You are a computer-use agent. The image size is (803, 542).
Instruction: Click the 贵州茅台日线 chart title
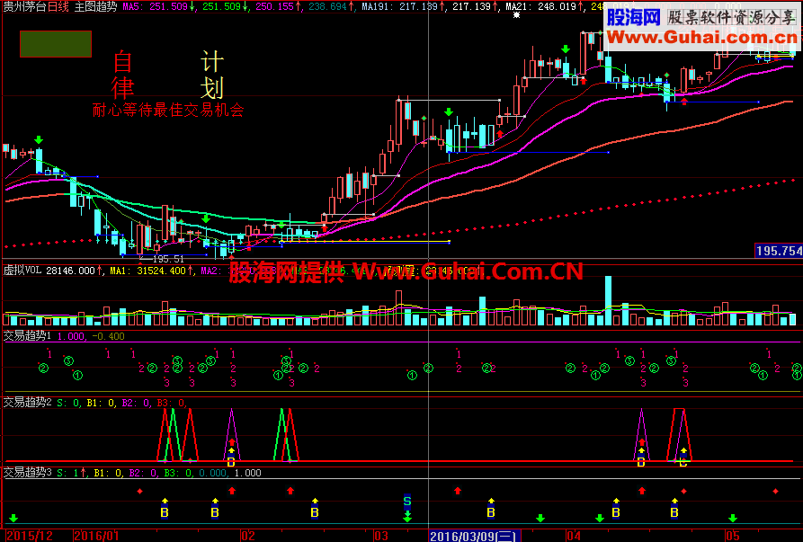[36, 6]
